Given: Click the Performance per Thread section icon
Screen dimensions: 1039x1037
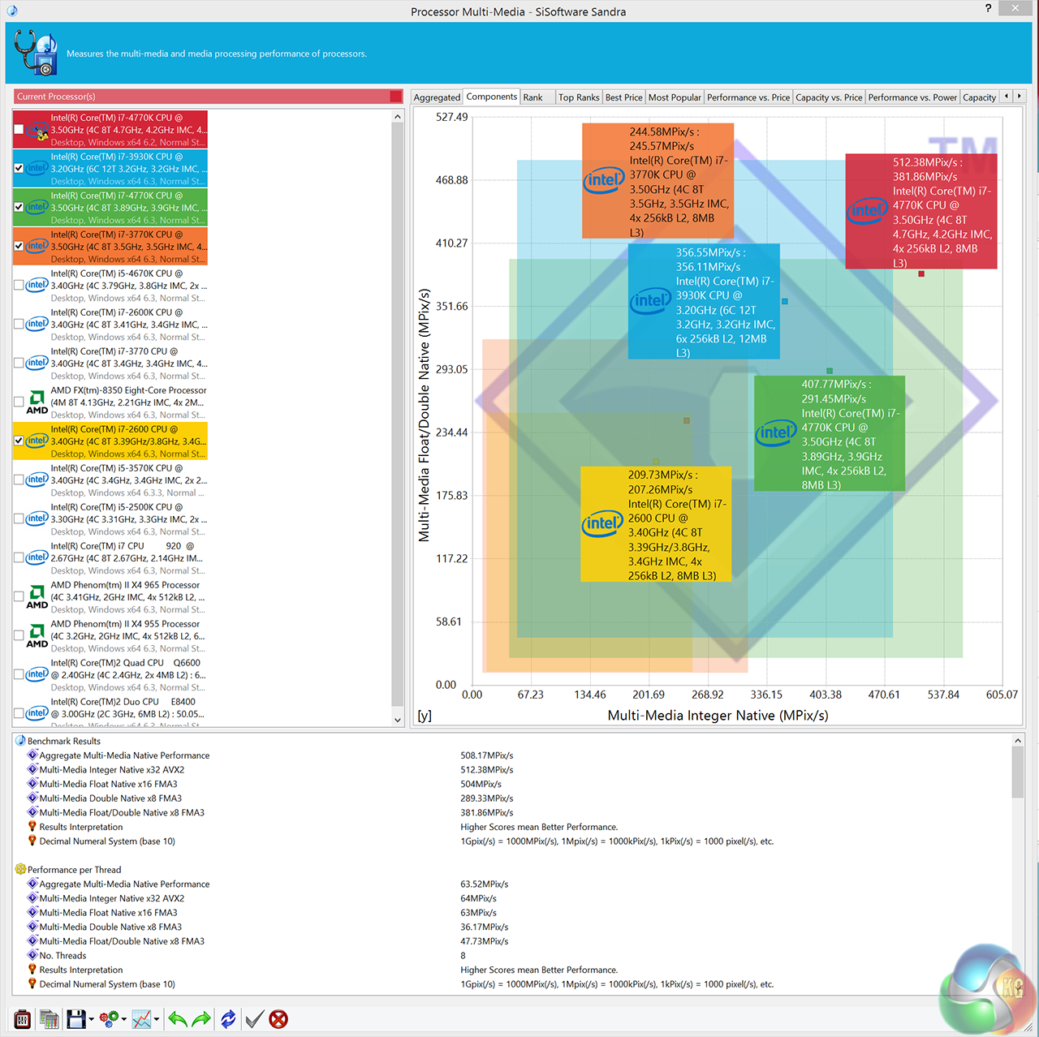Looking at the screenshot, I should pyautogui.click(x=21, y=869).
